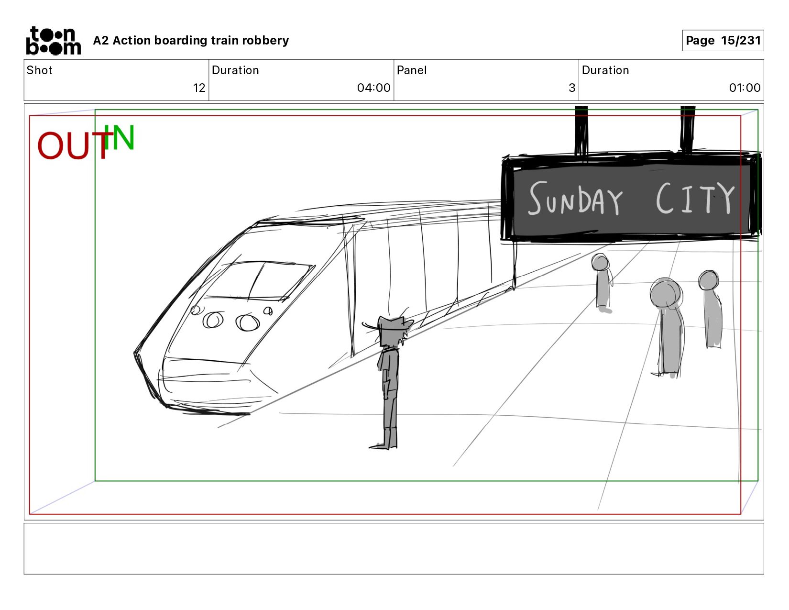Screen dimensions: 789x610
Task: Click the empty notes box below the panel
Action: click(394, 548)
